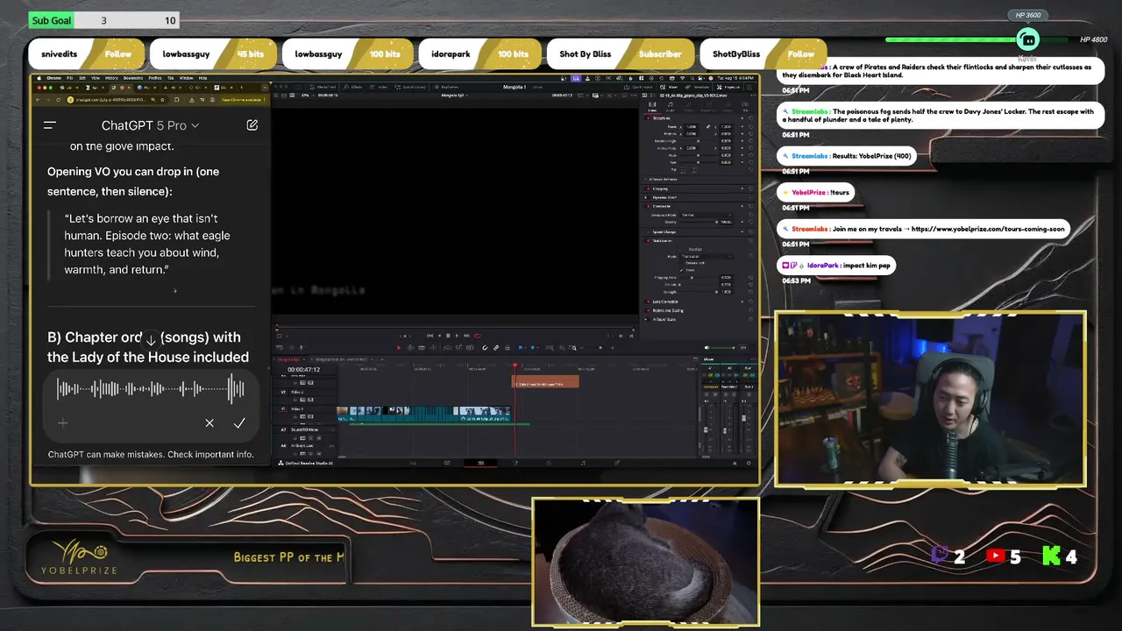Open the viewer timeline name dropdown
The height and width of the screenshot is (631, 1122).
pyautogui.click(x=454, y=96)
